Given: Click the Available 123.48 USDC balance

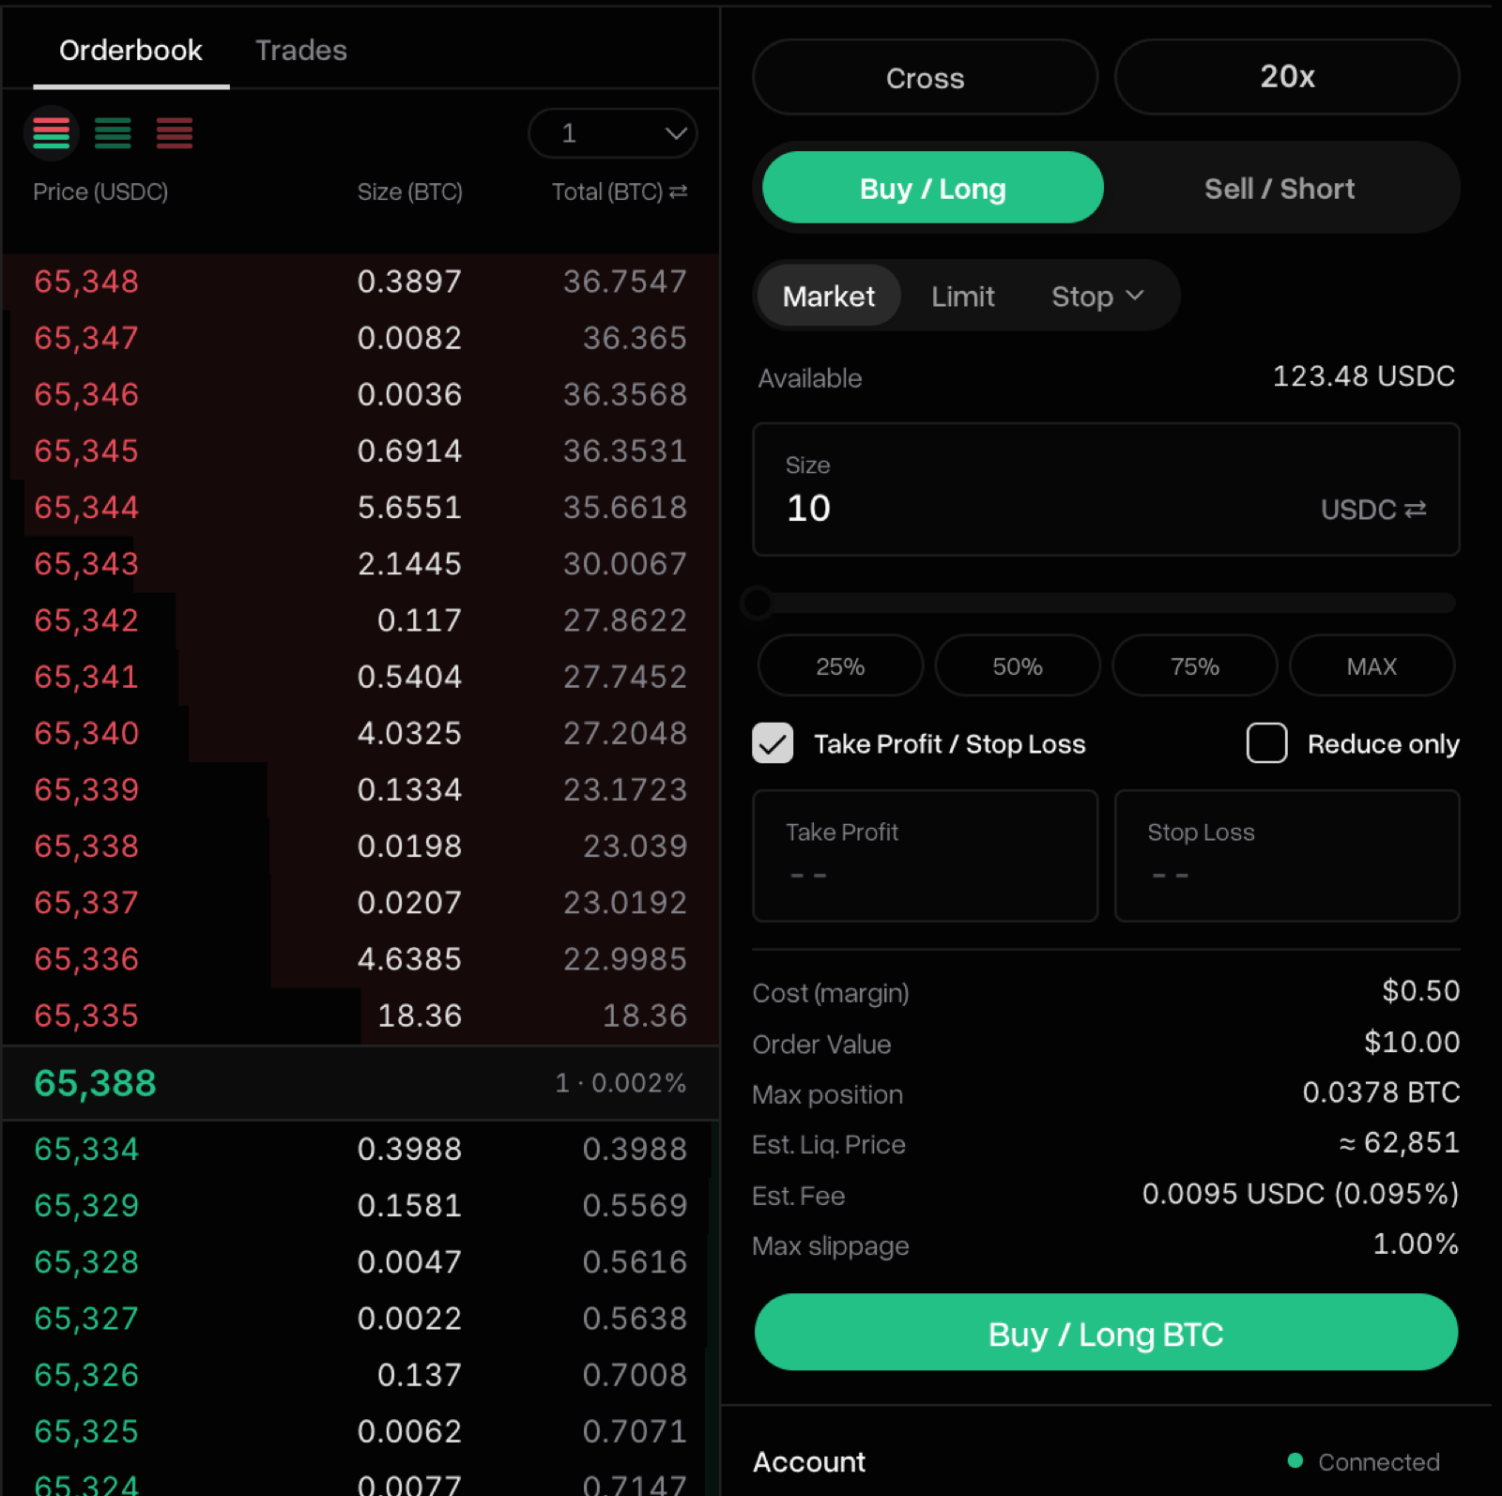Looking at the screenshot, I should [x=1363, y=376].
